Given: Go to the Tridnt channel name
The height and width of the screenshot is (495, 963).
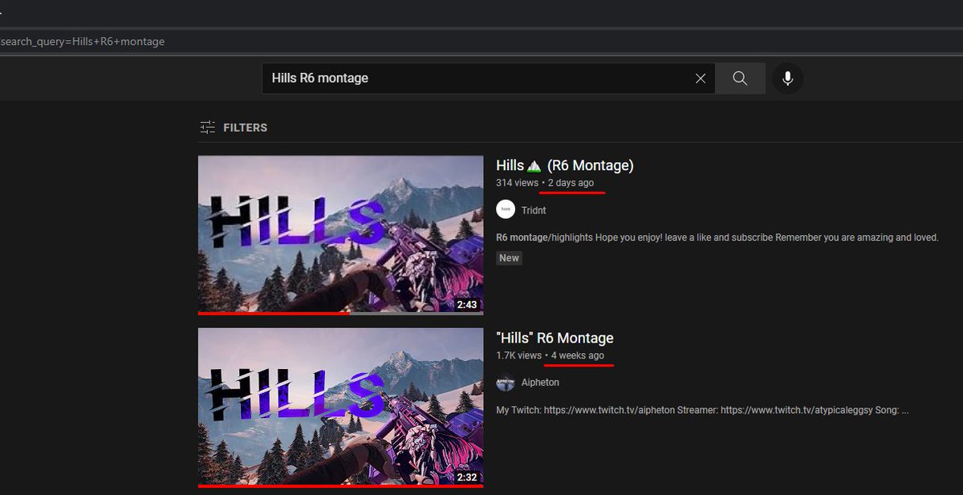Looking at the screenshot, I should click(x=534, y=210).
